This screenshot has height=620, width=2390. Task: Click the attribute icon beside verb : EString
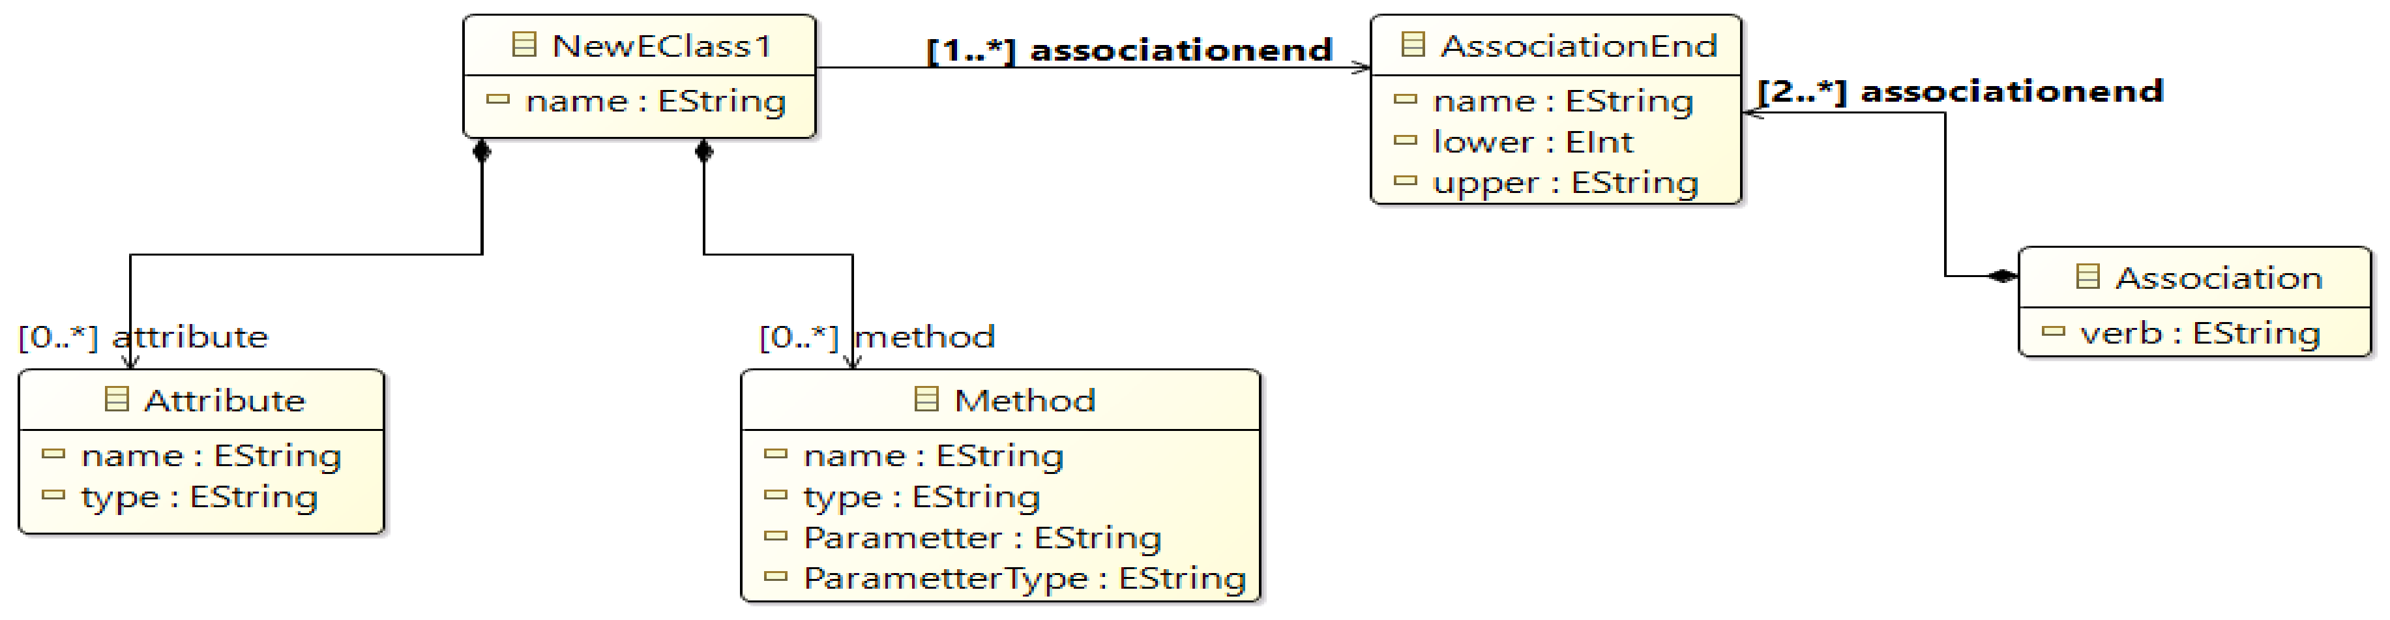pos(2052,331)
